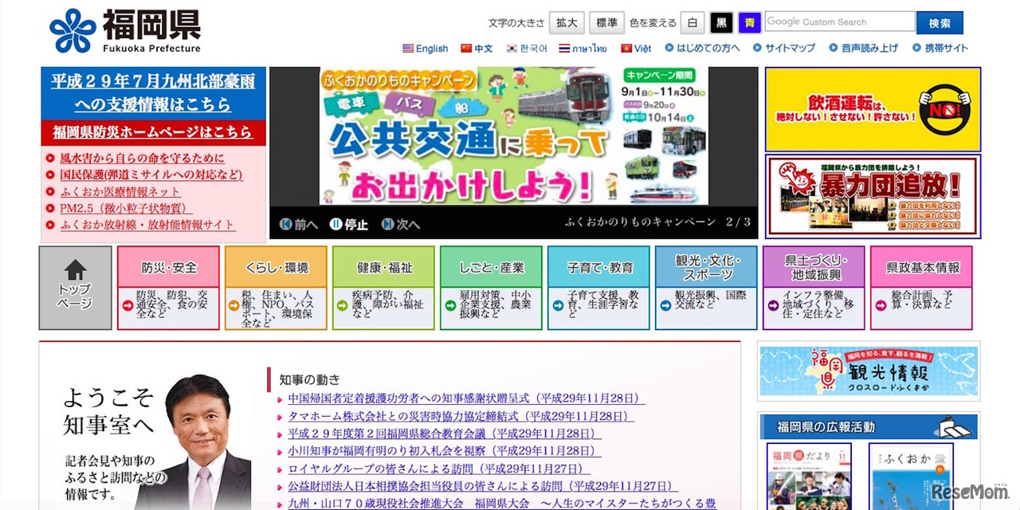1020x510 pixels.
Task: Reset text size with 標準 button
Action: pos(606,22)
